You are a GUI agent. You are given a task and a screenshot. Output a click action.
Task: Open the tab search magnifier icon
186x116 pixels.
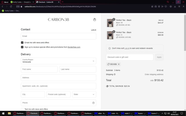pyautogui.click(x=168, y=2)
